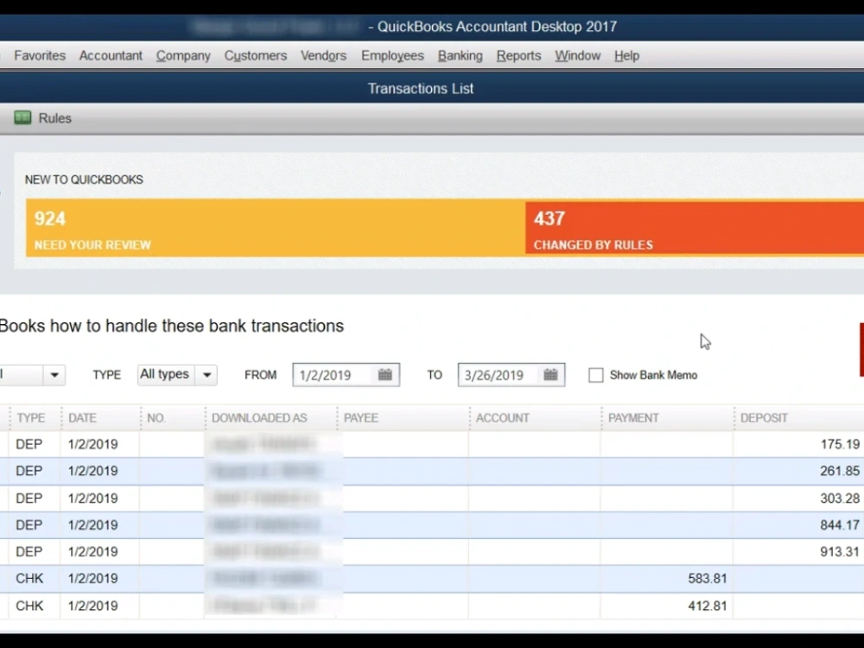Open the Help menu

[x=626, y=55]
